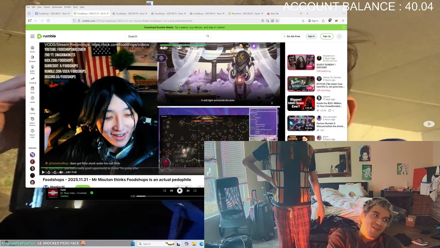Click Go Ad-Free button
The width and height of the screenshot is (440, 248).
pos(291,36)
